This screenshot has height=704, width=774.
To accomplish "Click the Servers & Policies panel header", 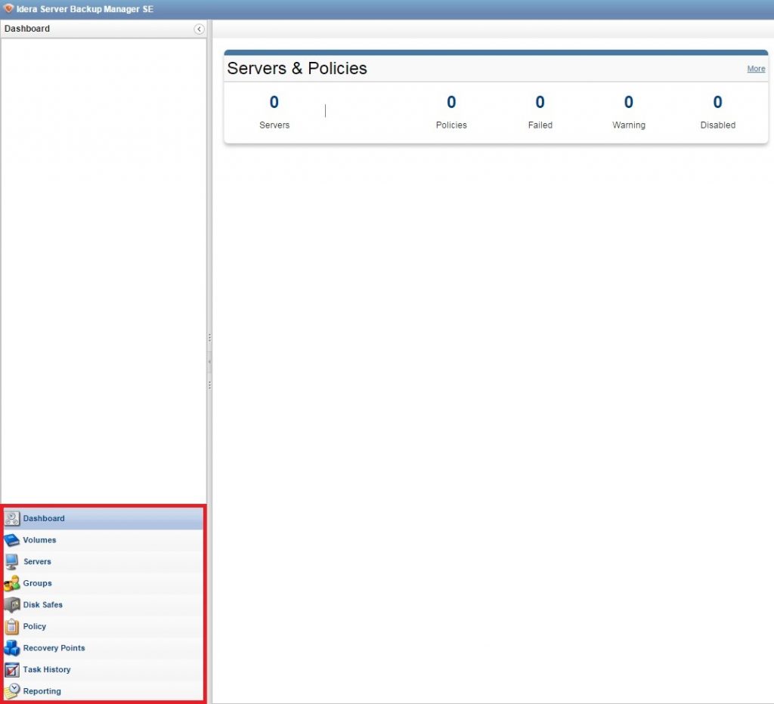I will [296, 68].
